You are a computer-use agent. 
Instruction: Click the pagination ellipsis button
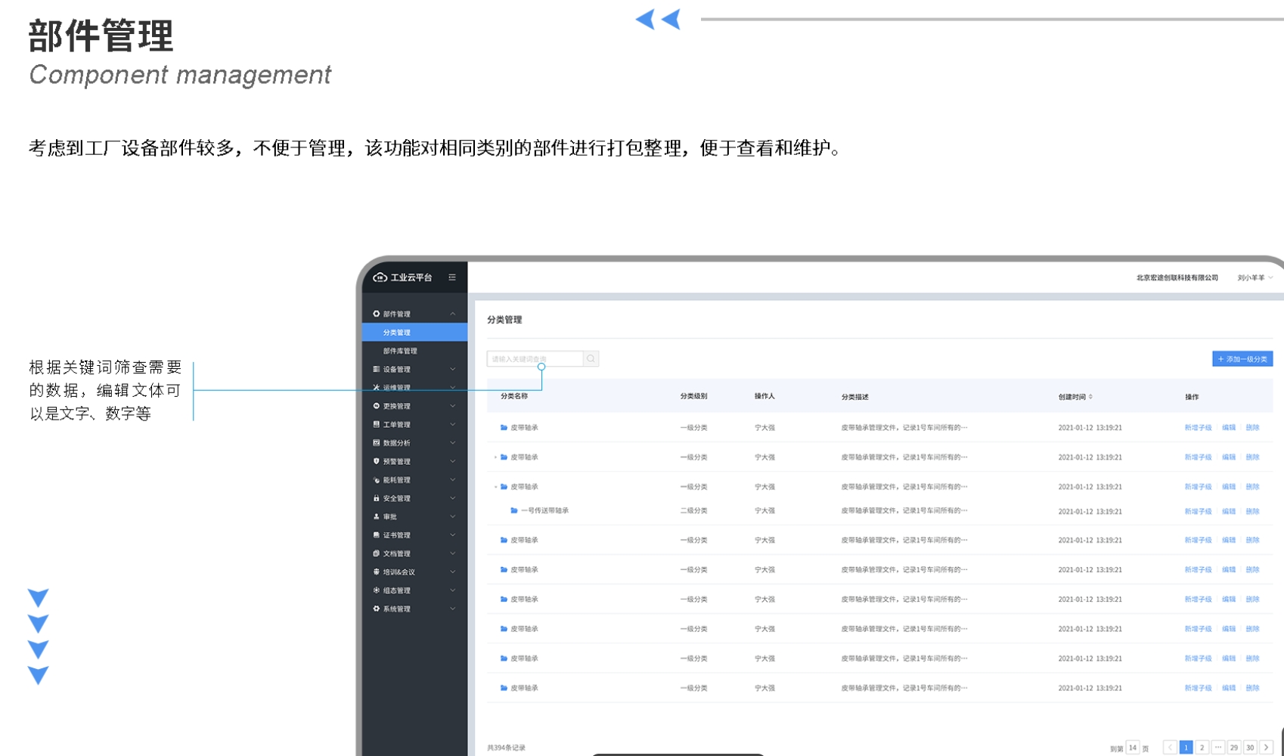(x=1217, y=748)
